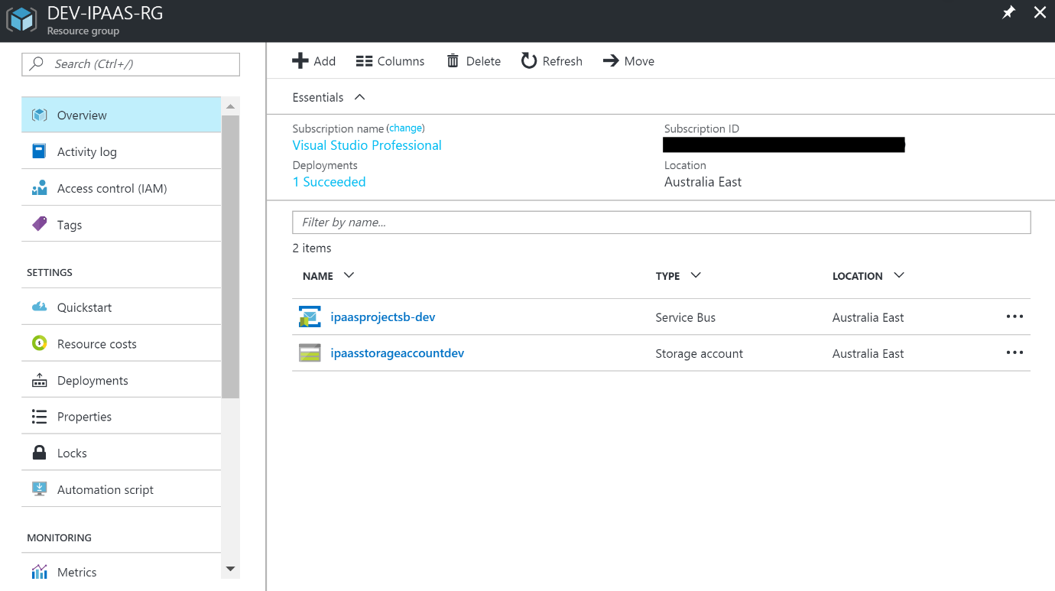Open the Activity log menu item
Image resolution: width=1055 pixels, height=591 pixels.
tap(121, 151)
